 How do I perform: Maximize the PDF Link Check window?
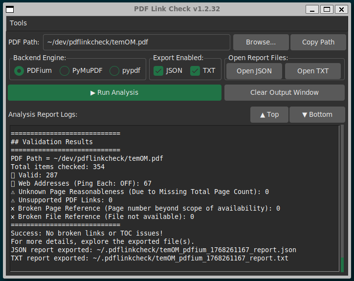(x=327, y=9)
